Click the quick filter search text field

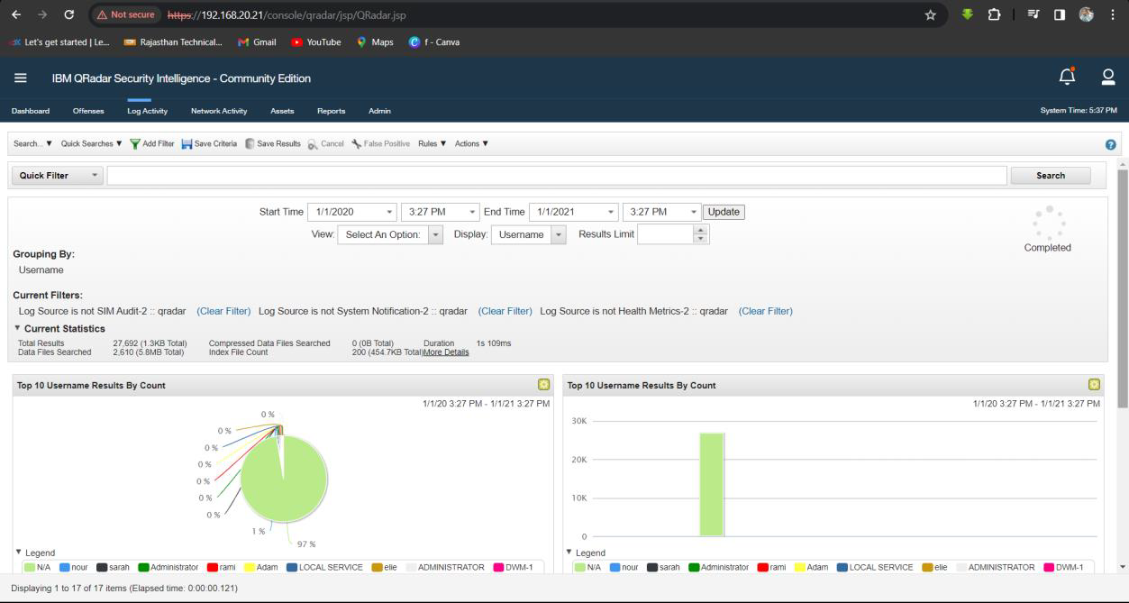556,176
